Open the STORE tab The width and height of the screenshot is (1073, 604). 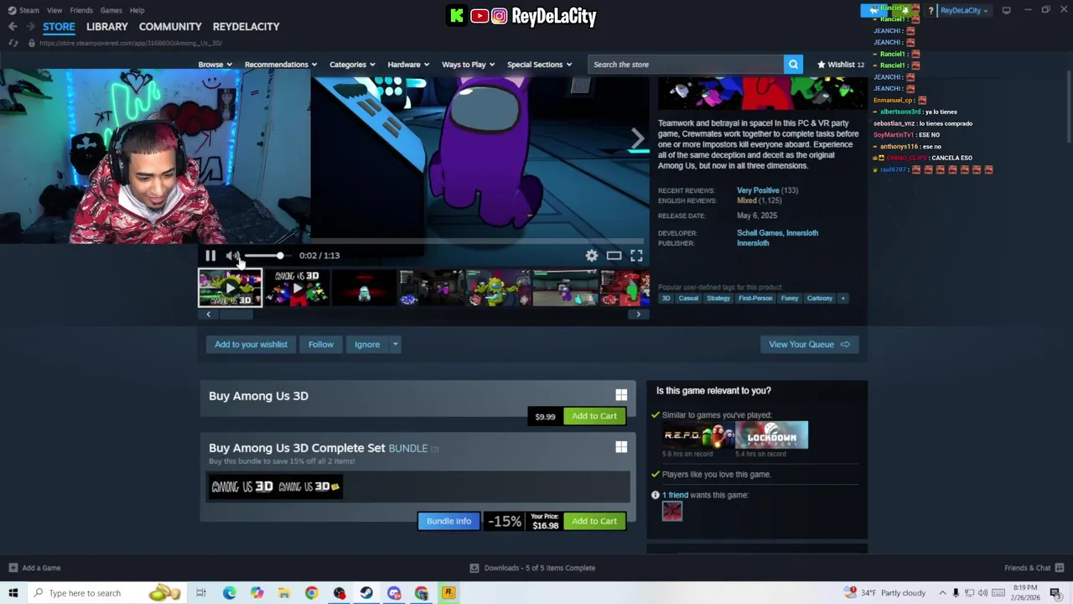(59, 27)
